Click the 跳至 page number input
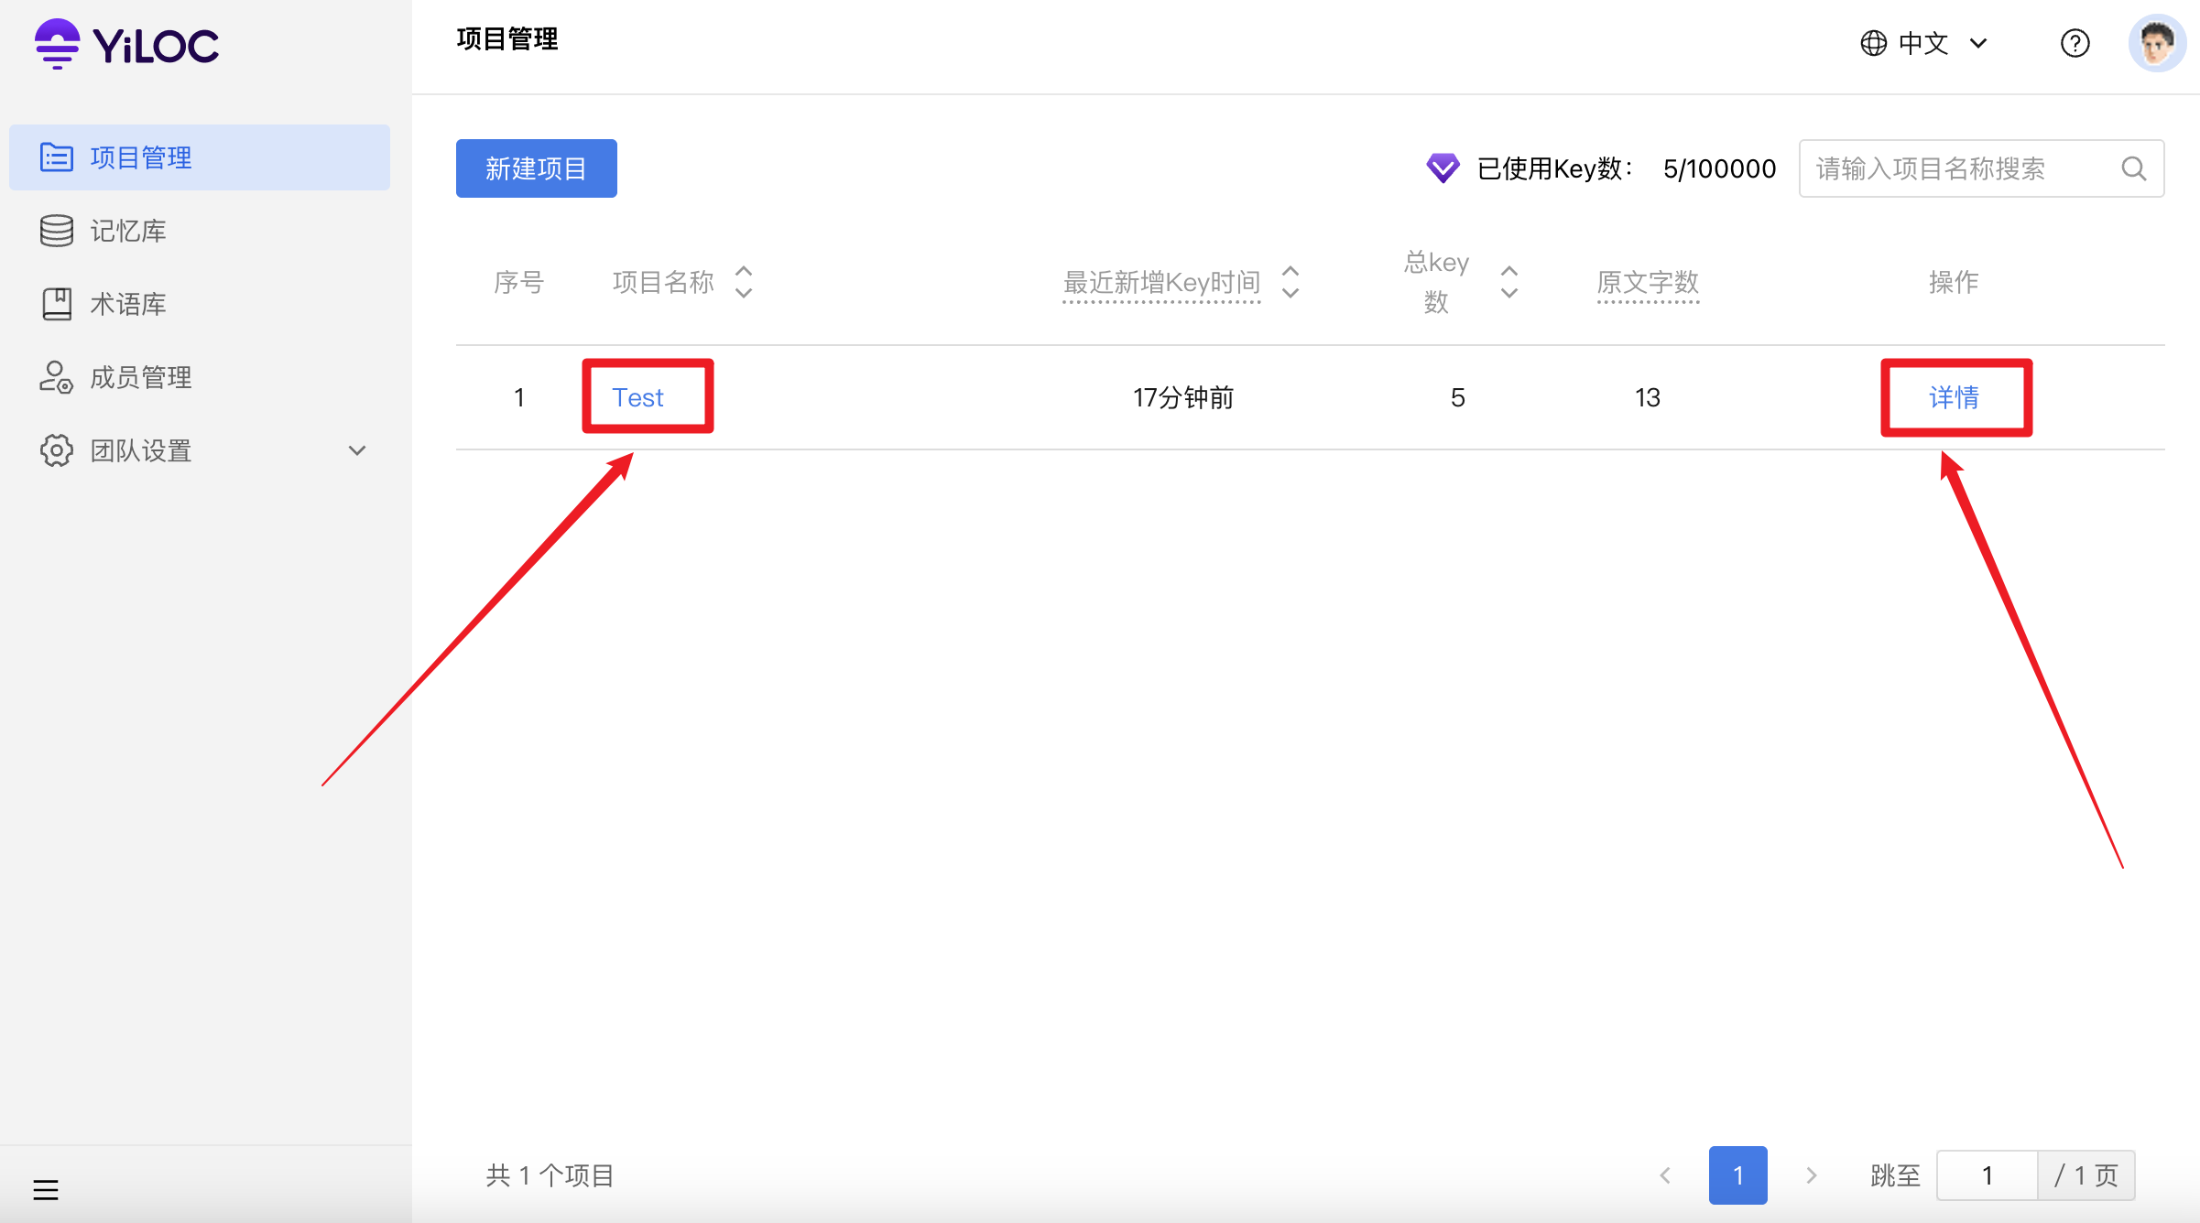Screen dimensions: 2200x1223 click(x=1988, y=1175)
